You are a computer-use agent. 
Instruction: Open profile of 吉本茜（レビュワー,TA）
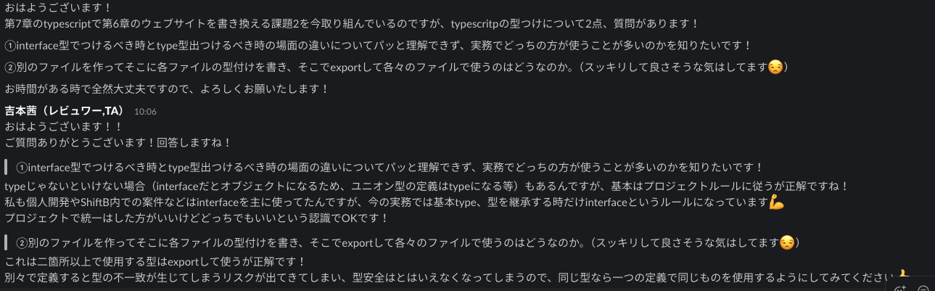65,111
